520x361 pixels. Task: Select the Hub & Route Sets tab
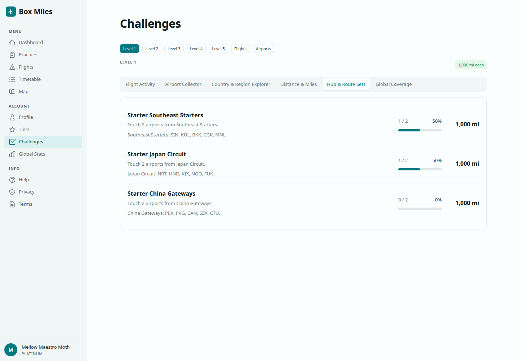346,84
